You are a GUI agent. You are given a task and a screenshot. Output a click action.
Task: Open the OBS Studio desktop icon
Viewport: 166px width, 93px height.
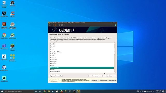click(x=12, y=4)
